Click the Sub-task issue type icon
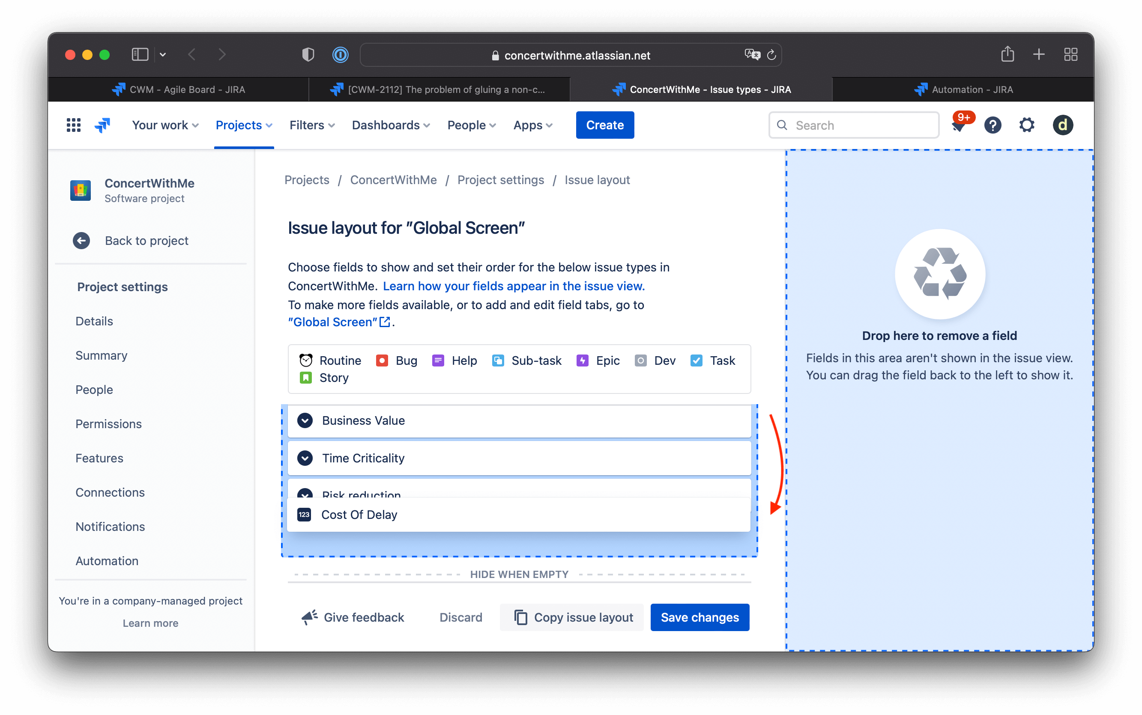This screenshot has height=715, width=1142. 498,360
